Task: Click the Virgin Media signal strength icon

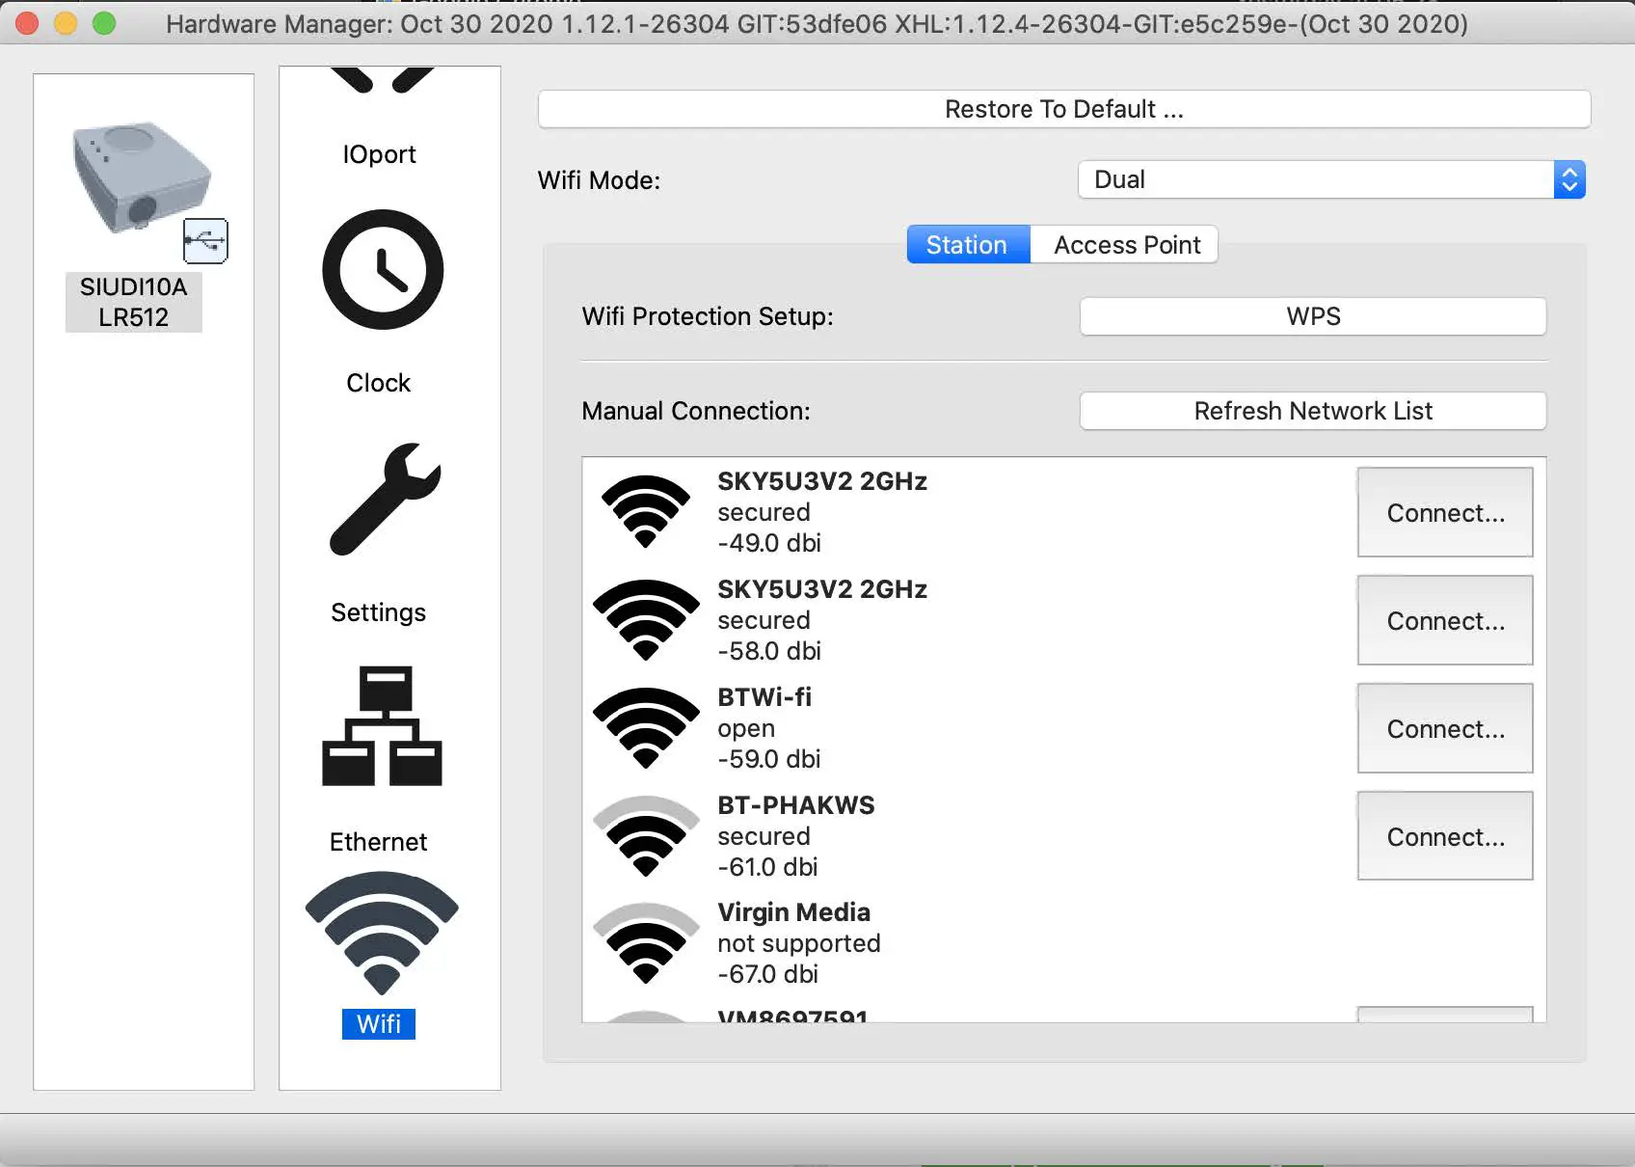Action: 646,945
